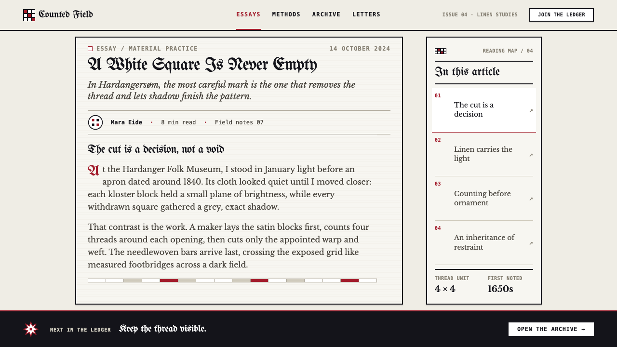Go to the Methods section
This screenshot has height=347, width=617.
(286, 14)
